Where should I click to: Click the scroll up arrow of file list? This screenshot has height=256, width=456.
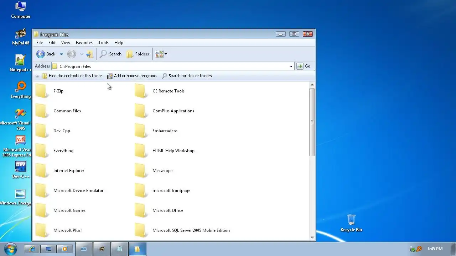[x=312, y=85]
